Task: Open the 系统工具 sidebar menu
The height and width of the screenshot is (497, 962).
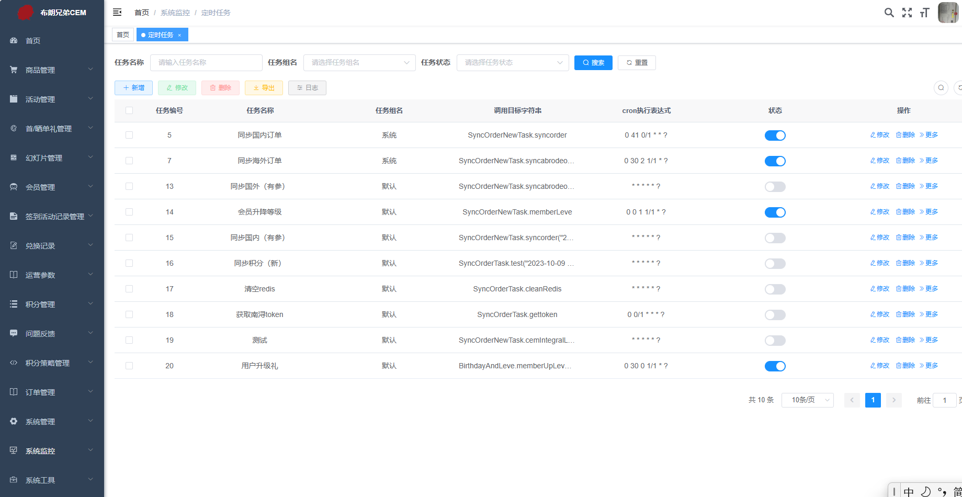Action: point(52,480)
